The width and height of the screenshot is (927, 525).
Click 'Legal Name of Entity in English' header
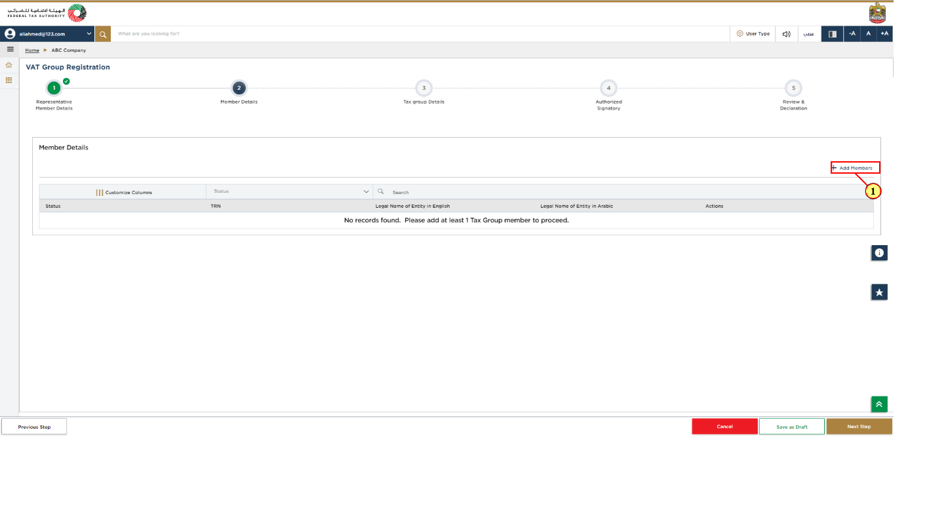(x=412, y=206)
